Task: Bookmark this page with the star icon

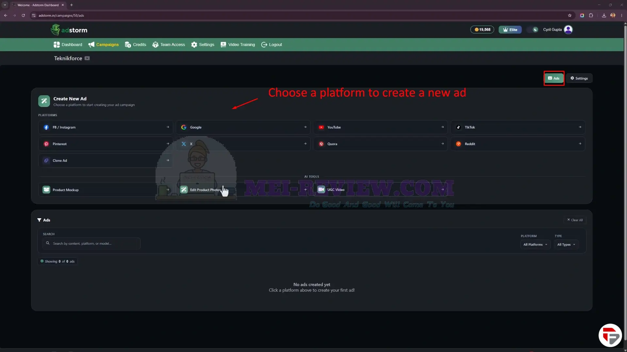Action: (569, 15)
